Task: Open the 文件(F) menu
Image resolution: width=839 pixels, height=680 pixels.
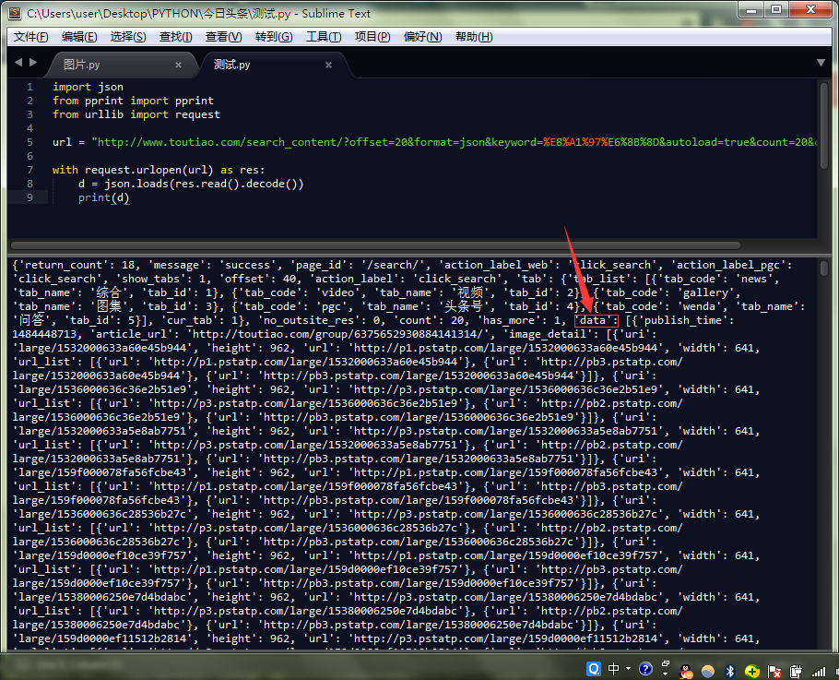Action: pyautogui.click(x=31, y=37)
